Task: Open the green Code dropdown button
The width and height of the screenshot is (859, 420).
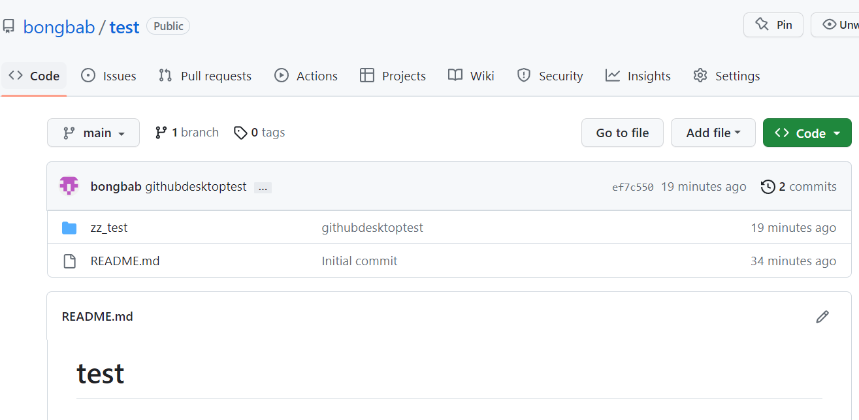Action: click(x=807, y=133)
